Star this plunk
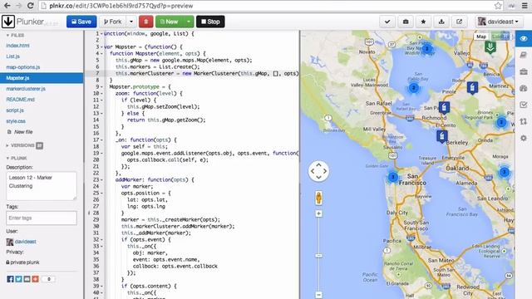 click(x=423, y=22)
